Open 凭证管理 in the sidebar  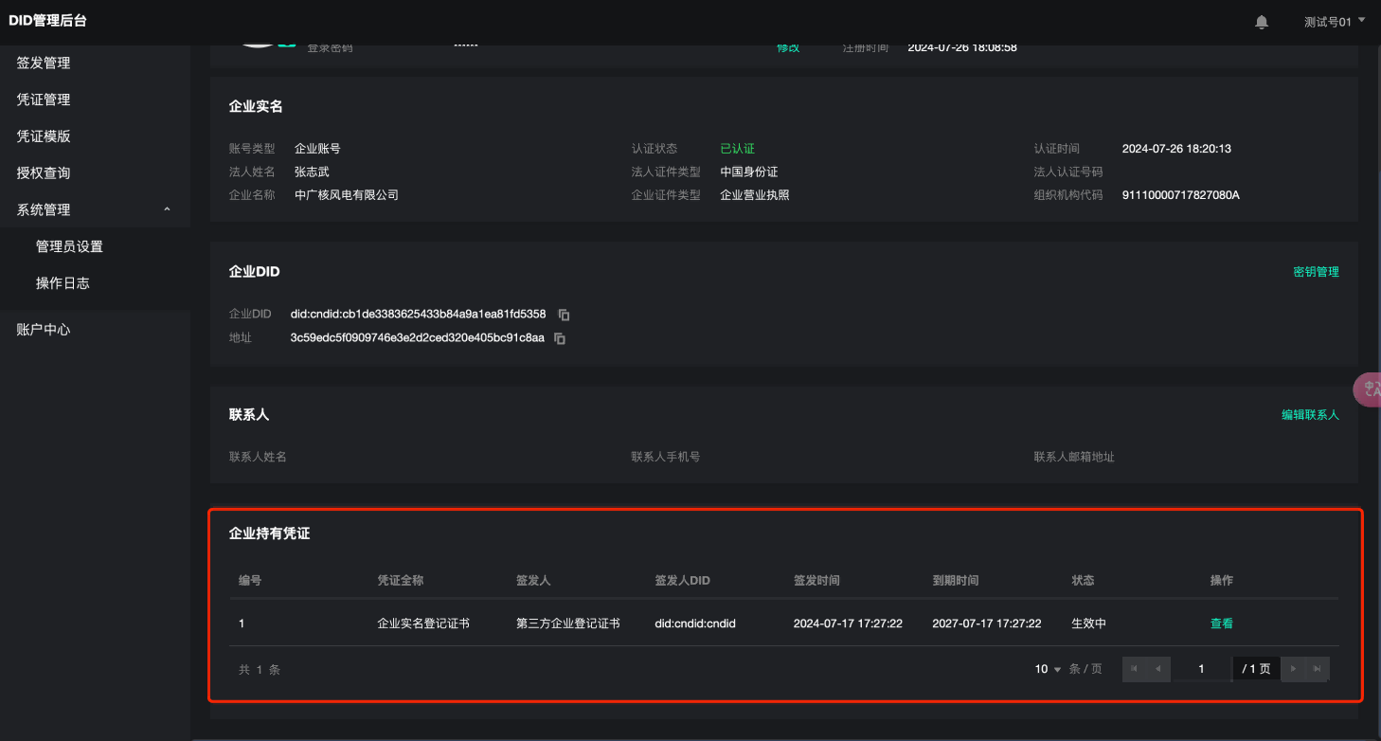click(44, 99)
